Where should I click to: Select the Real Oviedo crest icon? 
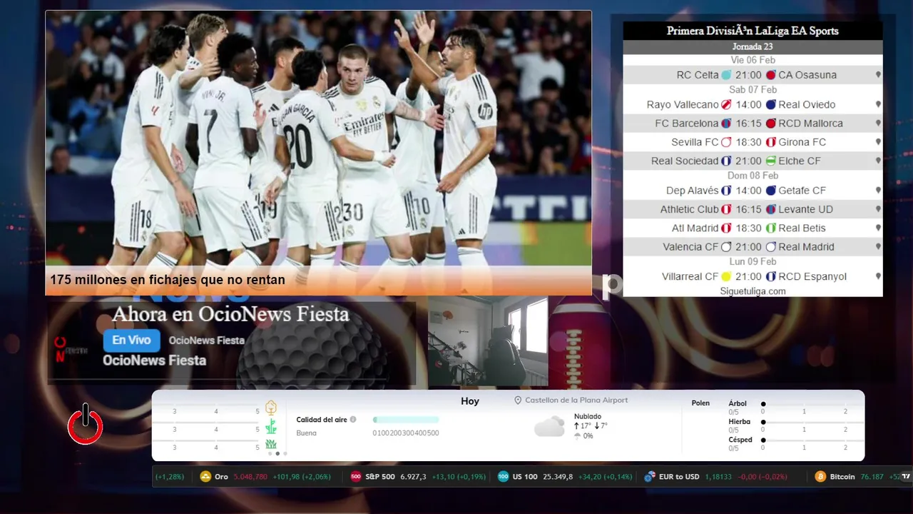point(771,104)
